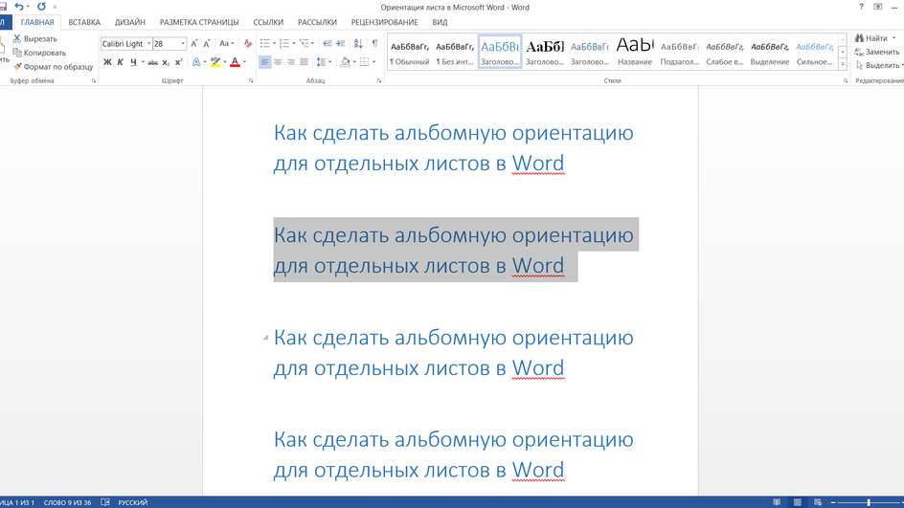Open Word help with the question mark
Image resolution: width=904 pixels, height=508 pixels.
[861, 7]
